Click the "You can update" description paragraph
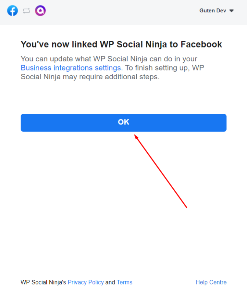This screenshot has height=291, width=247. [x=112, y=68]
